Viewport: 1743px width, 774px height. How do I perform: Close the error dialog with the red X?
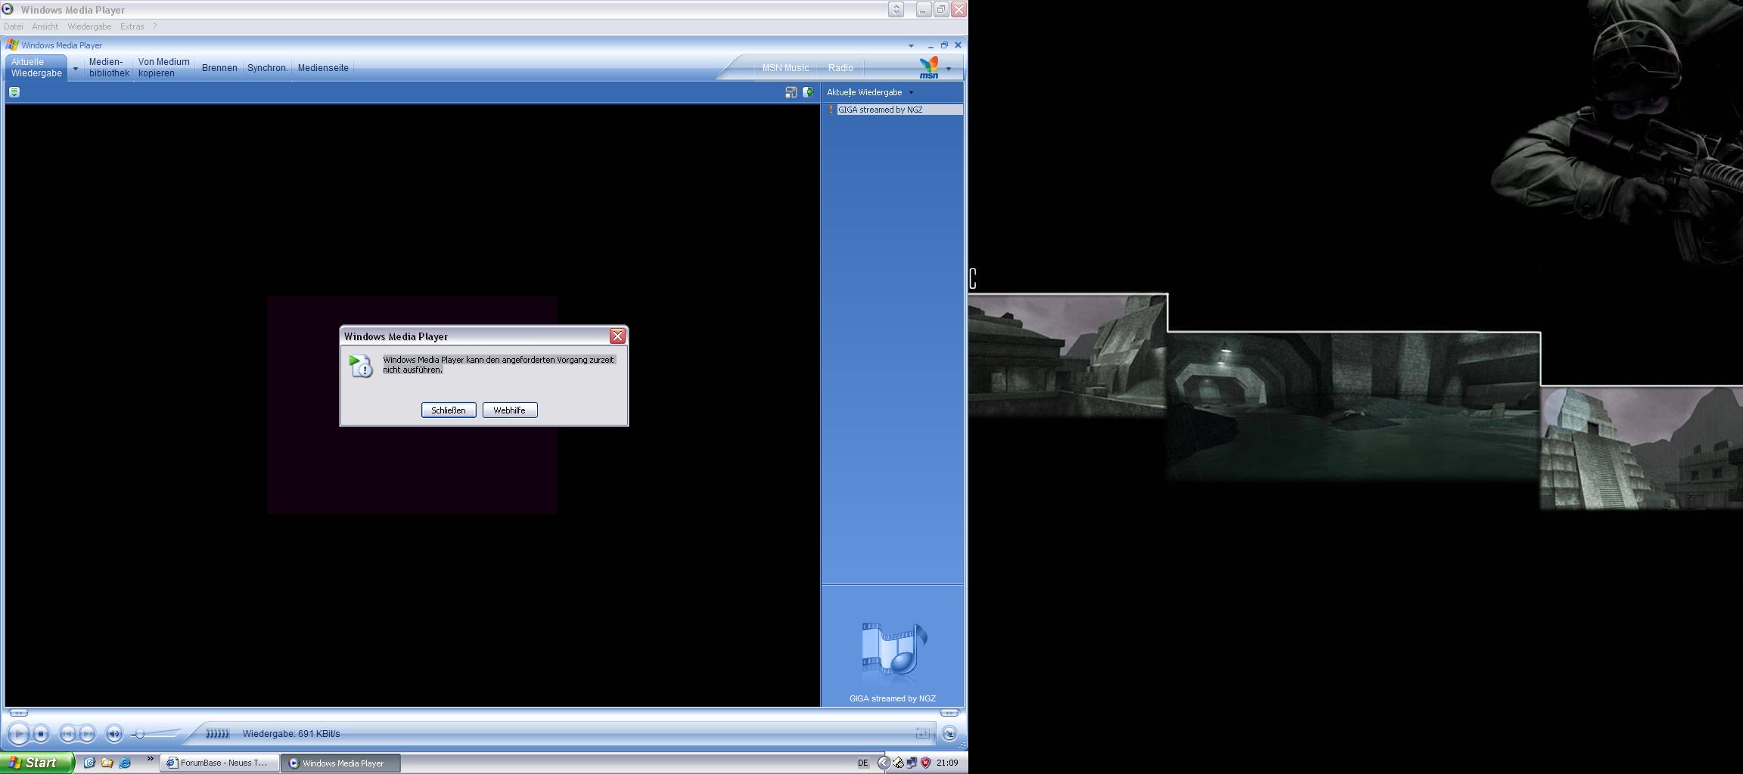click(617, 336)
